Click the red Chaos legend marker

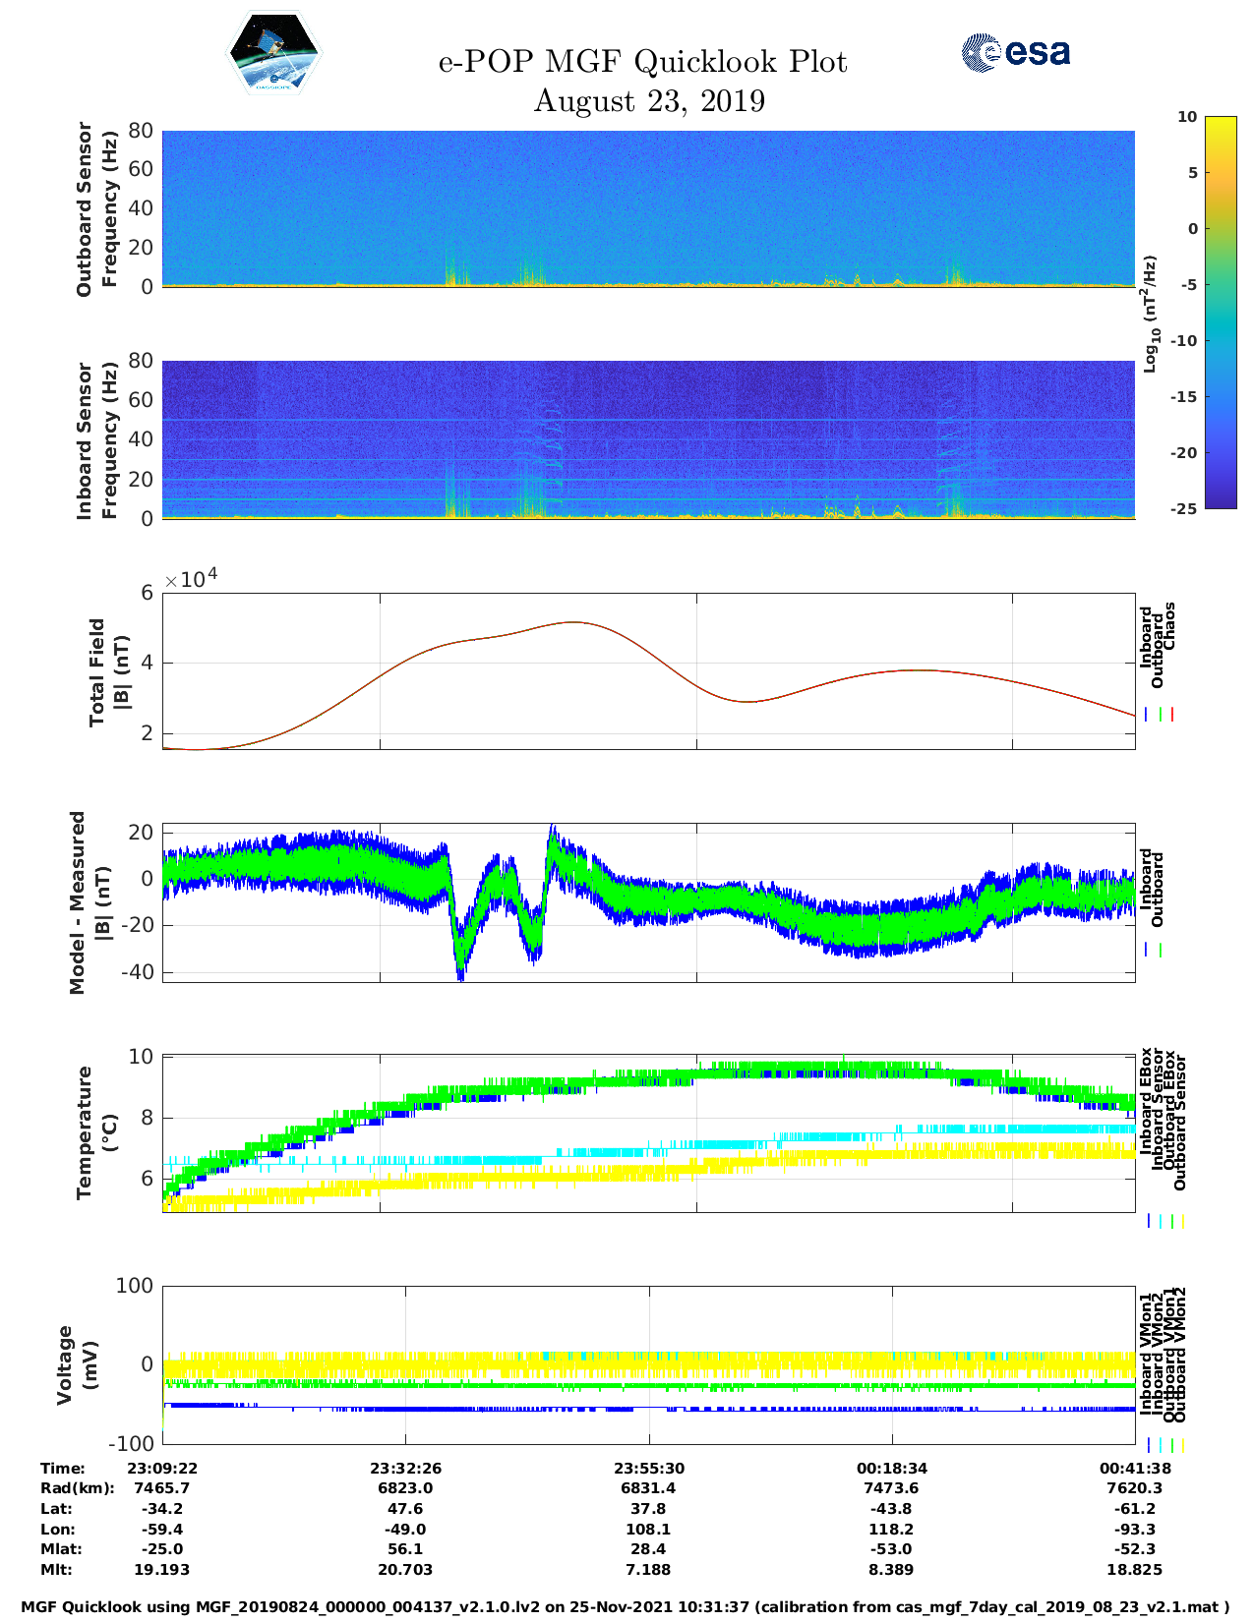click(1172, 715)
